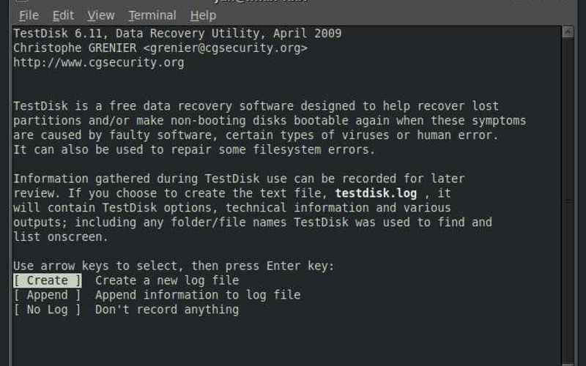
Task: Select the highlighted [ Create ] option
Action: tap(48, 280)
